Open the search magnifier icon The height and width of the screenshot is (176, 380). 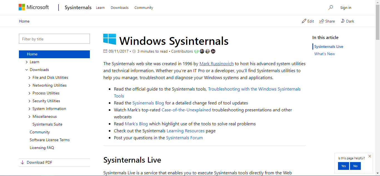point(330,8)
